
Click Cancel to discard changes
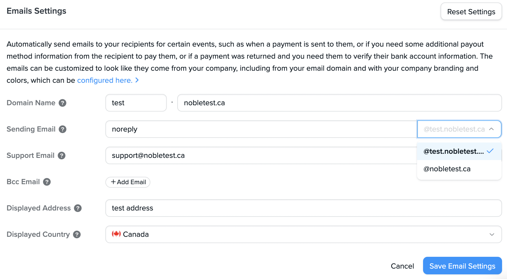tap(402, 266)
